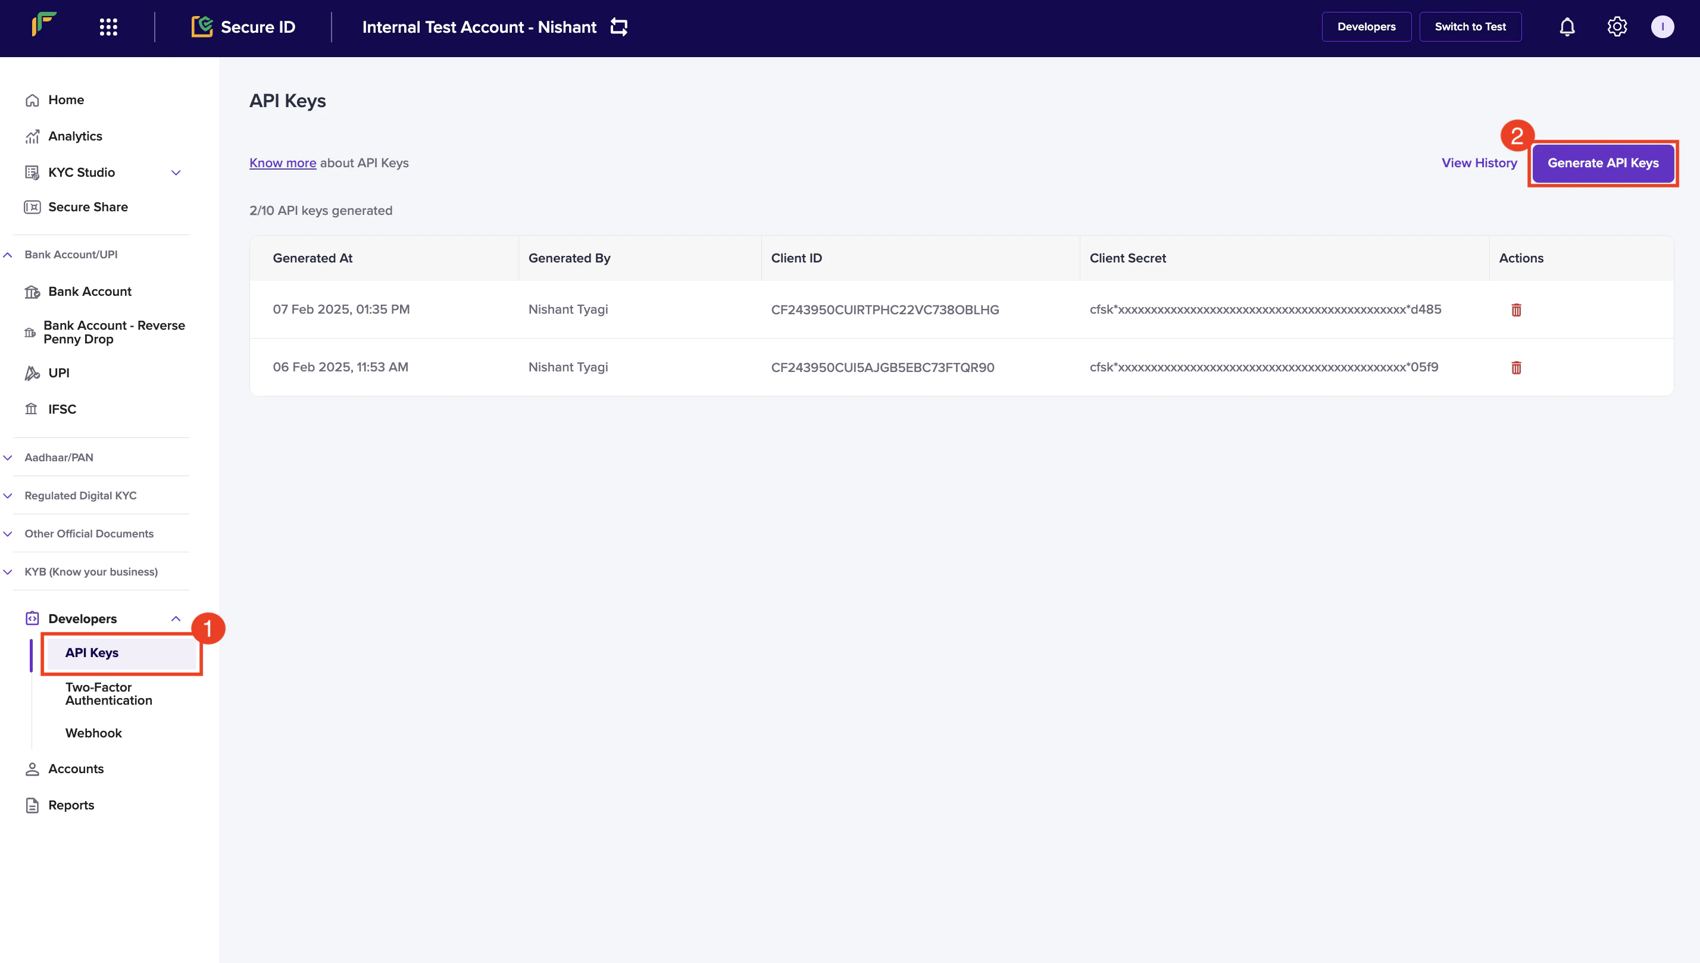Click Generate API Keys button

coord(1602,163)
